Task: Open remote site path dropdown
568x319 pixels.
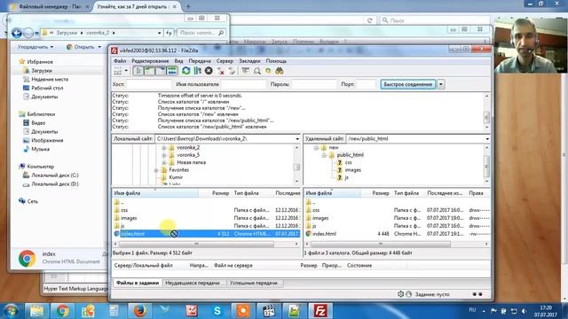Action: pyautogui.click(x=487, y=139)
